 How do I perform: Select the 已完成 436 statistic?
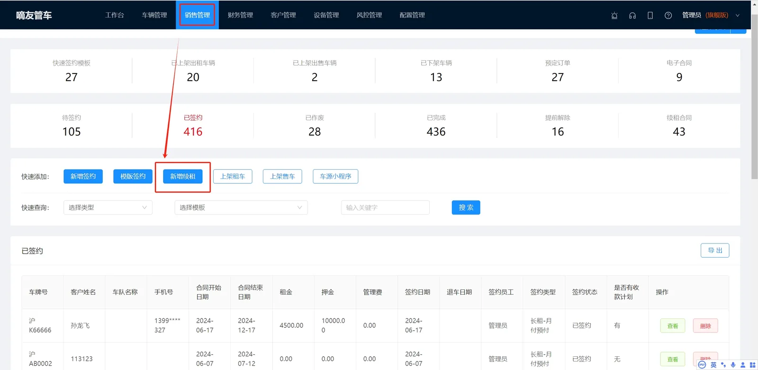tap(436, 126)
